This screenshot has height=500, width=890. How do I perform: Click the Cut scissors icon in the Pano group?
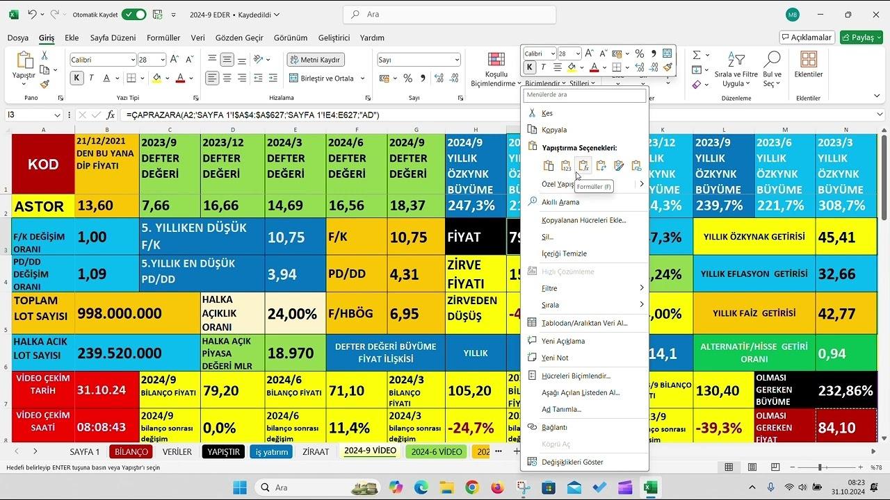44,56
